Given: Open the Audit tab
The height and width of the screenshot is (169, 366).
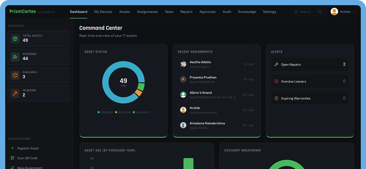Looking at the screenshot, I should click(x=227, y=12).
